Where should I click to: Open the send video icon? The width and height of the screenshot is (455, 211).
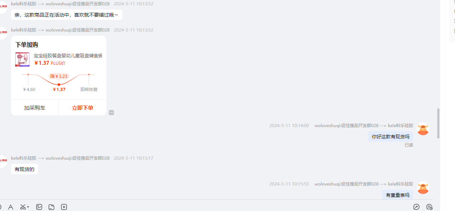pos(64,207)
